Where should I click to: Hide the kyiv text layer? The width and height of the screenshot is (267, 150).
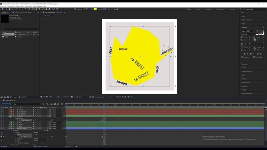tap(2, 126)
